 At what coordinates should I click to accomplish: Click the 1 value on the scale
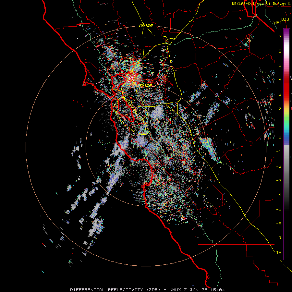(x=280, y=123)
